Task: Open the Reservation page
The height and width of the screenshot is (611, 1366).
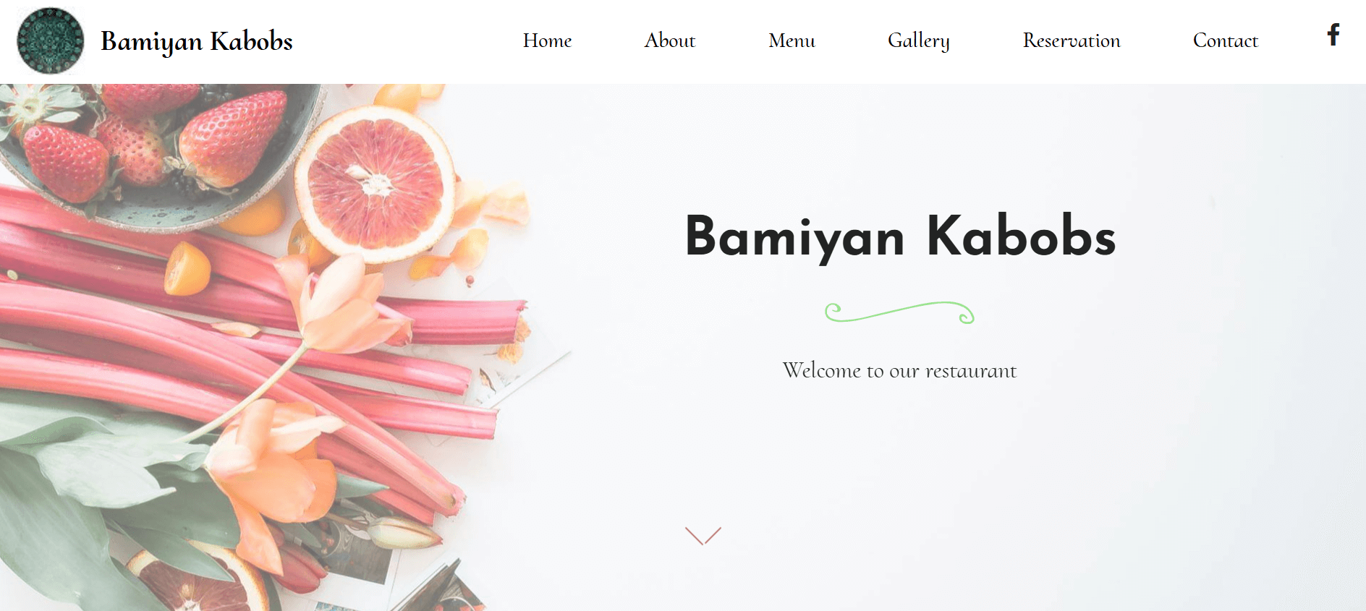Action: tap(1072, 40)
